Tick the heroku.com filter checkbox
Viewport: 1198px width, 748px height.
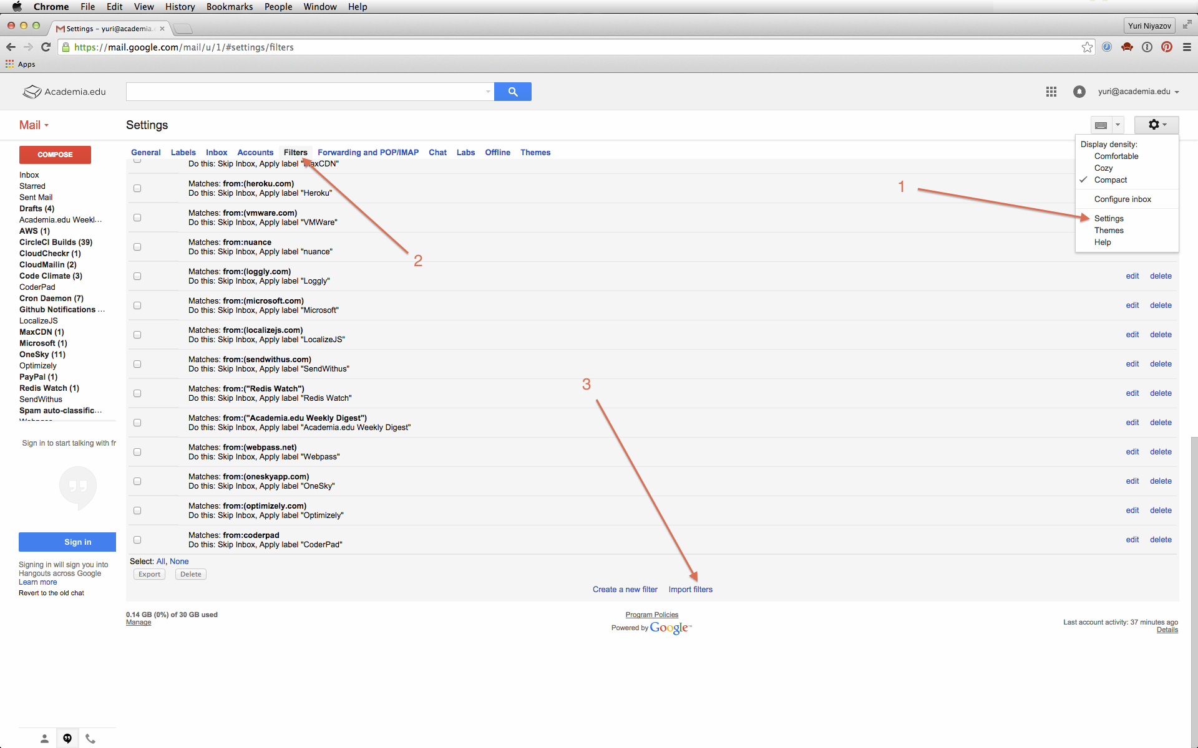137,188
